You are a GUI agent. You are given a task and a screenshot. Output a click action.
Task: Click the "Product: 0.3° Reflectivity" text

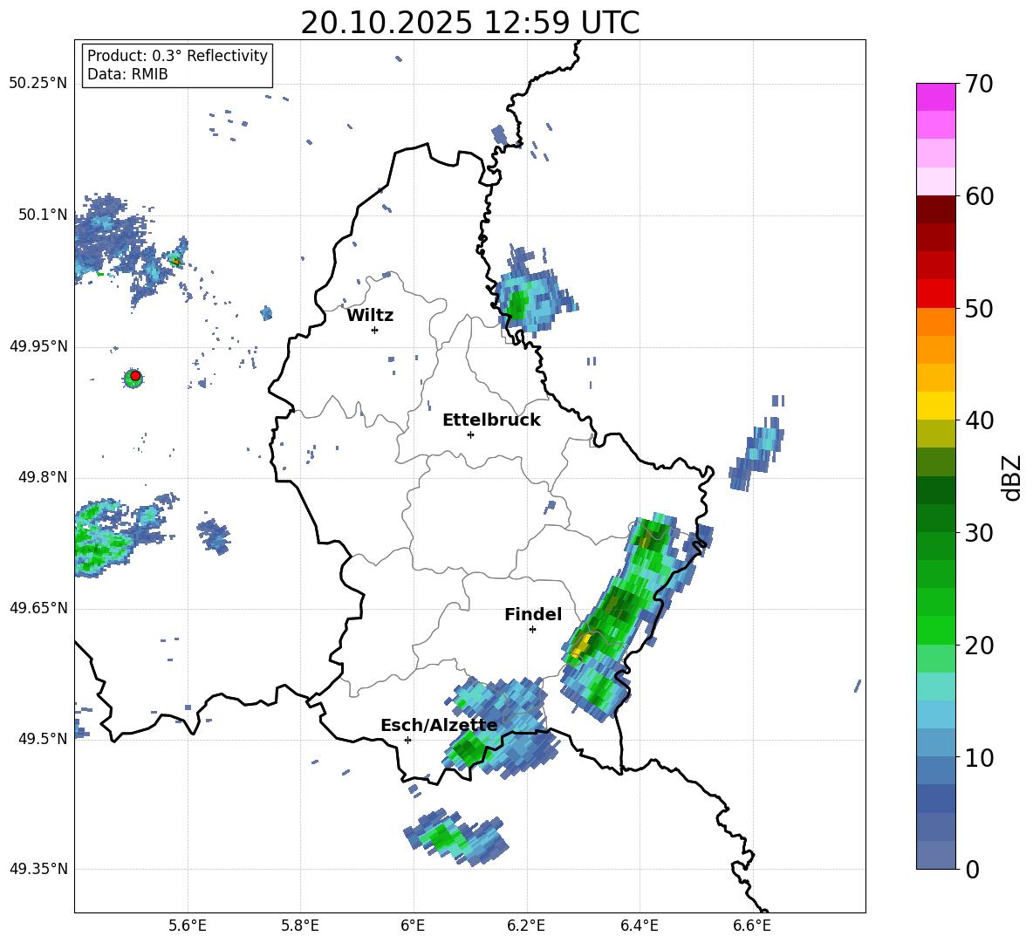177,55
